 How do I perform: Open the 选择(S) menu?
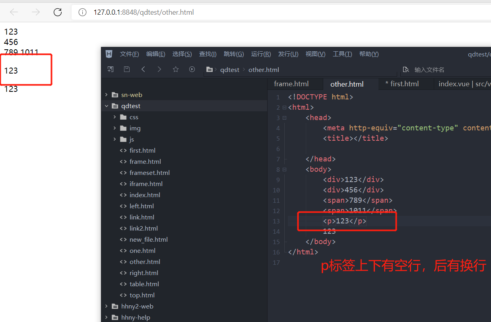point(182,54)
